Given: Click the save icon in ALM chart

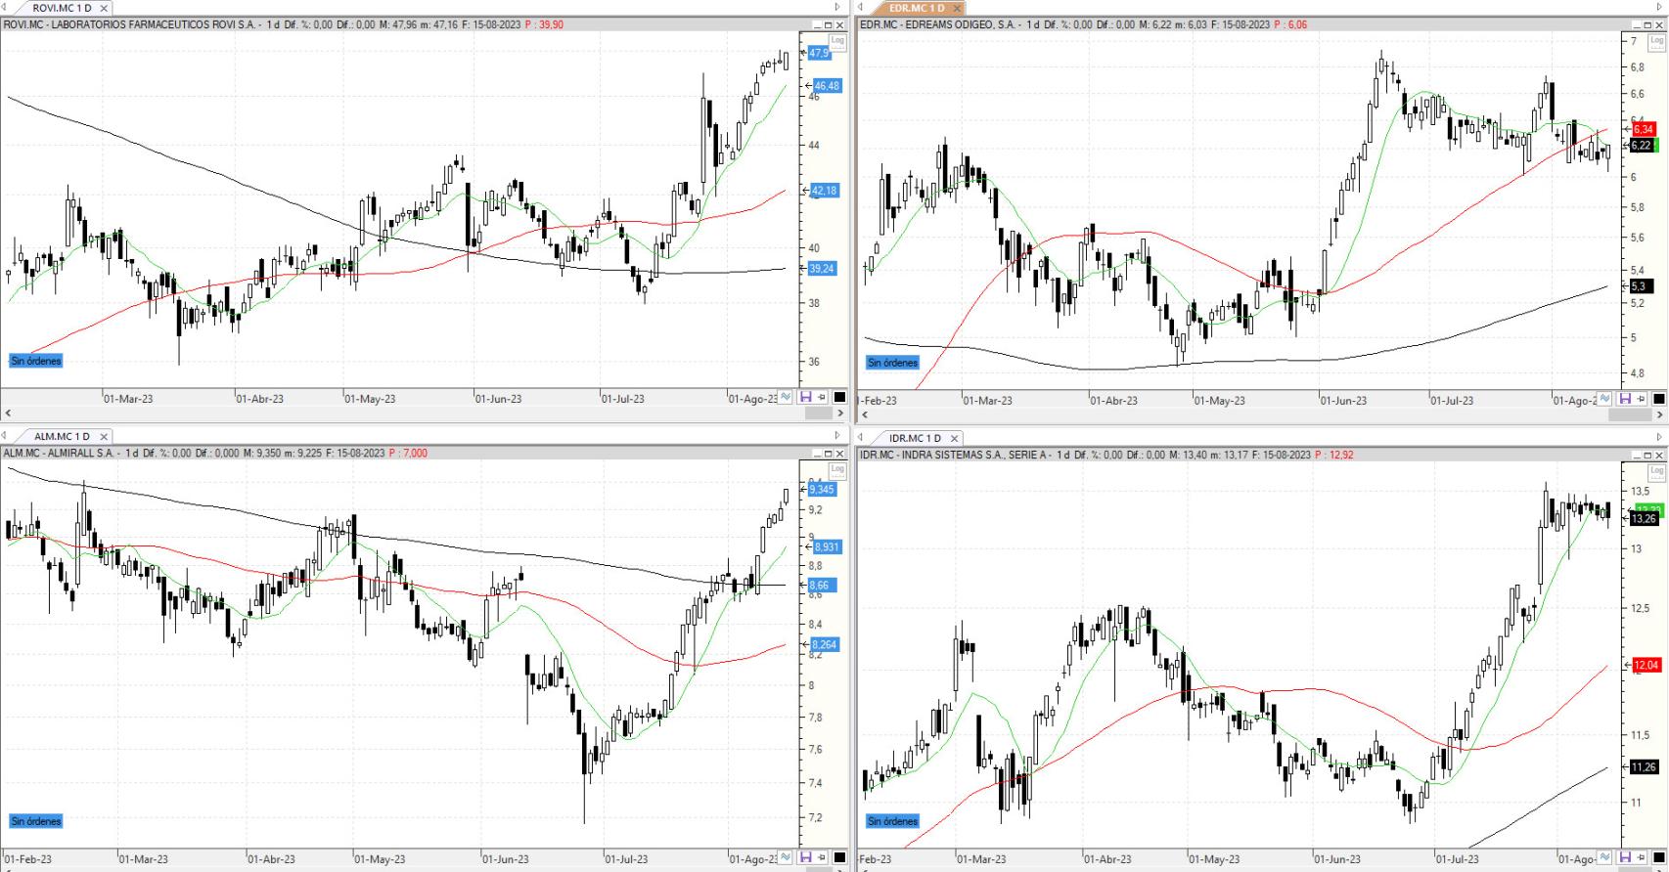Looking at the screenshot, I should pyautogui.click(x=806, y=857).
